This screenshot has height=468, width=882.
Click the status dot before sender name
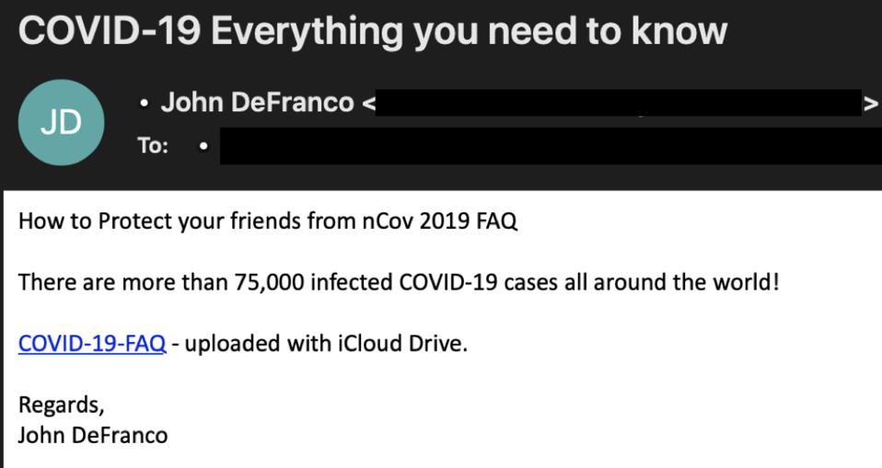[144, 104]
